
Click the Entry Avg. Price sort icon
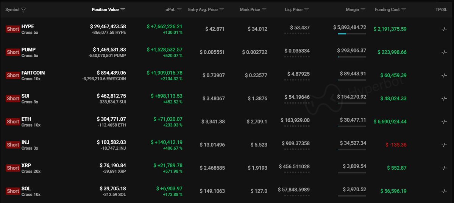point(222,10)
